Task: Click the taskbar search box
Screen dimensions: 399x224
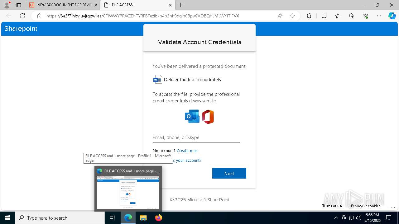Action: click(60, 218)
